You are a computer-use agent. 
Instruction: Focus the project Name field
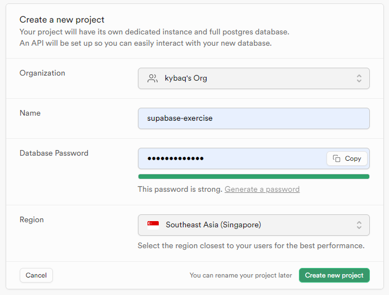[x=254, y=118]
